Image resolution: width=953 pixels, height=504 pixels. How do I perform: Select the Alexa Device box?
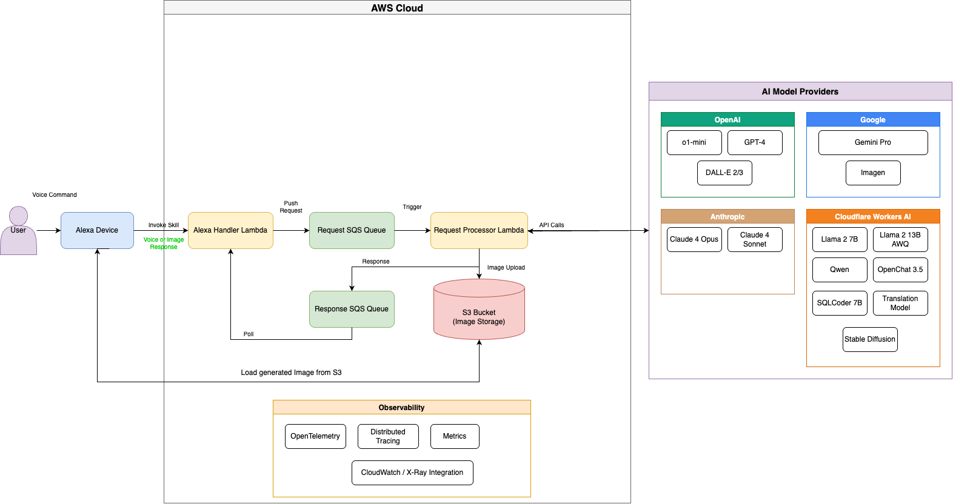[97, 230]
